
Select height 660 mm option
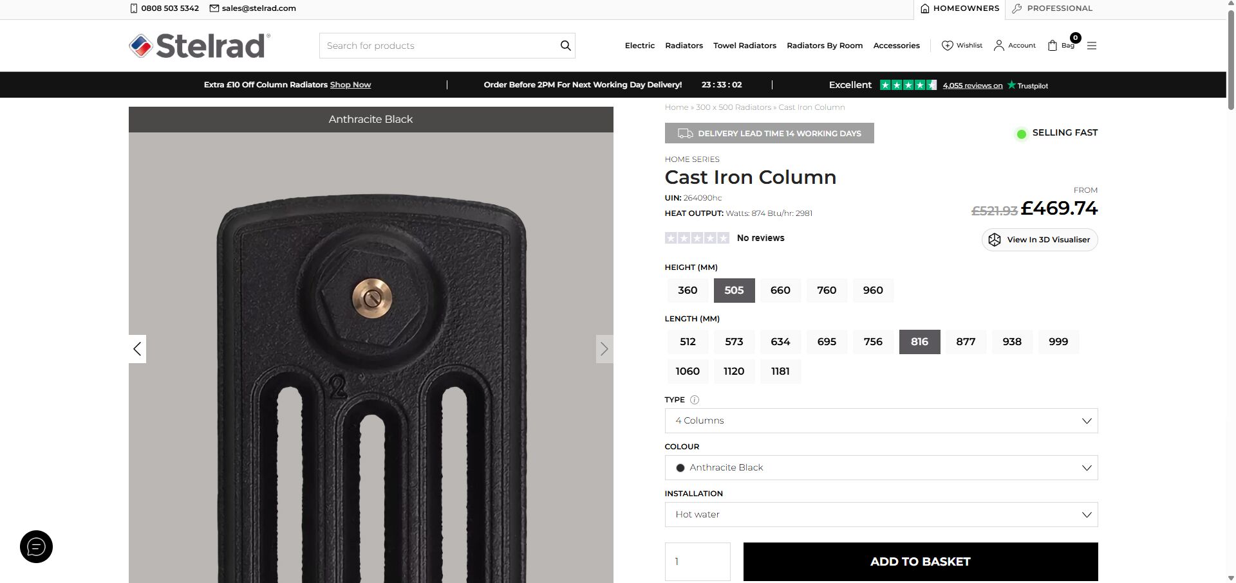coord(780,291)
